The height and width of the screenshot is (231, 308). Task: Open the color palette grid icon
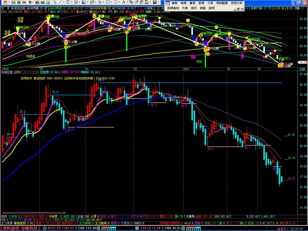(146, 2)
